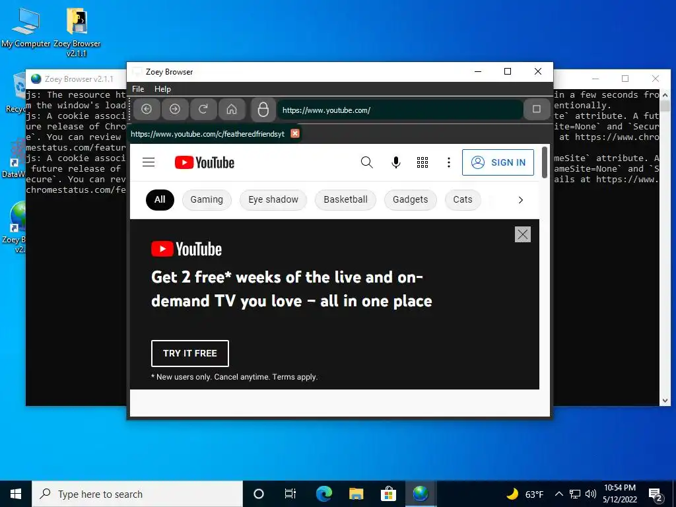Click the padlock security icon
Image resolution: width=676 pixels, height=507 pixels.
[x=263, y=110]
